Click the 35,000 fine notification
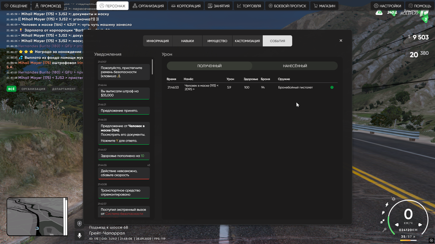The width and height of the screenshot is (435, 244). coord(124,93)
